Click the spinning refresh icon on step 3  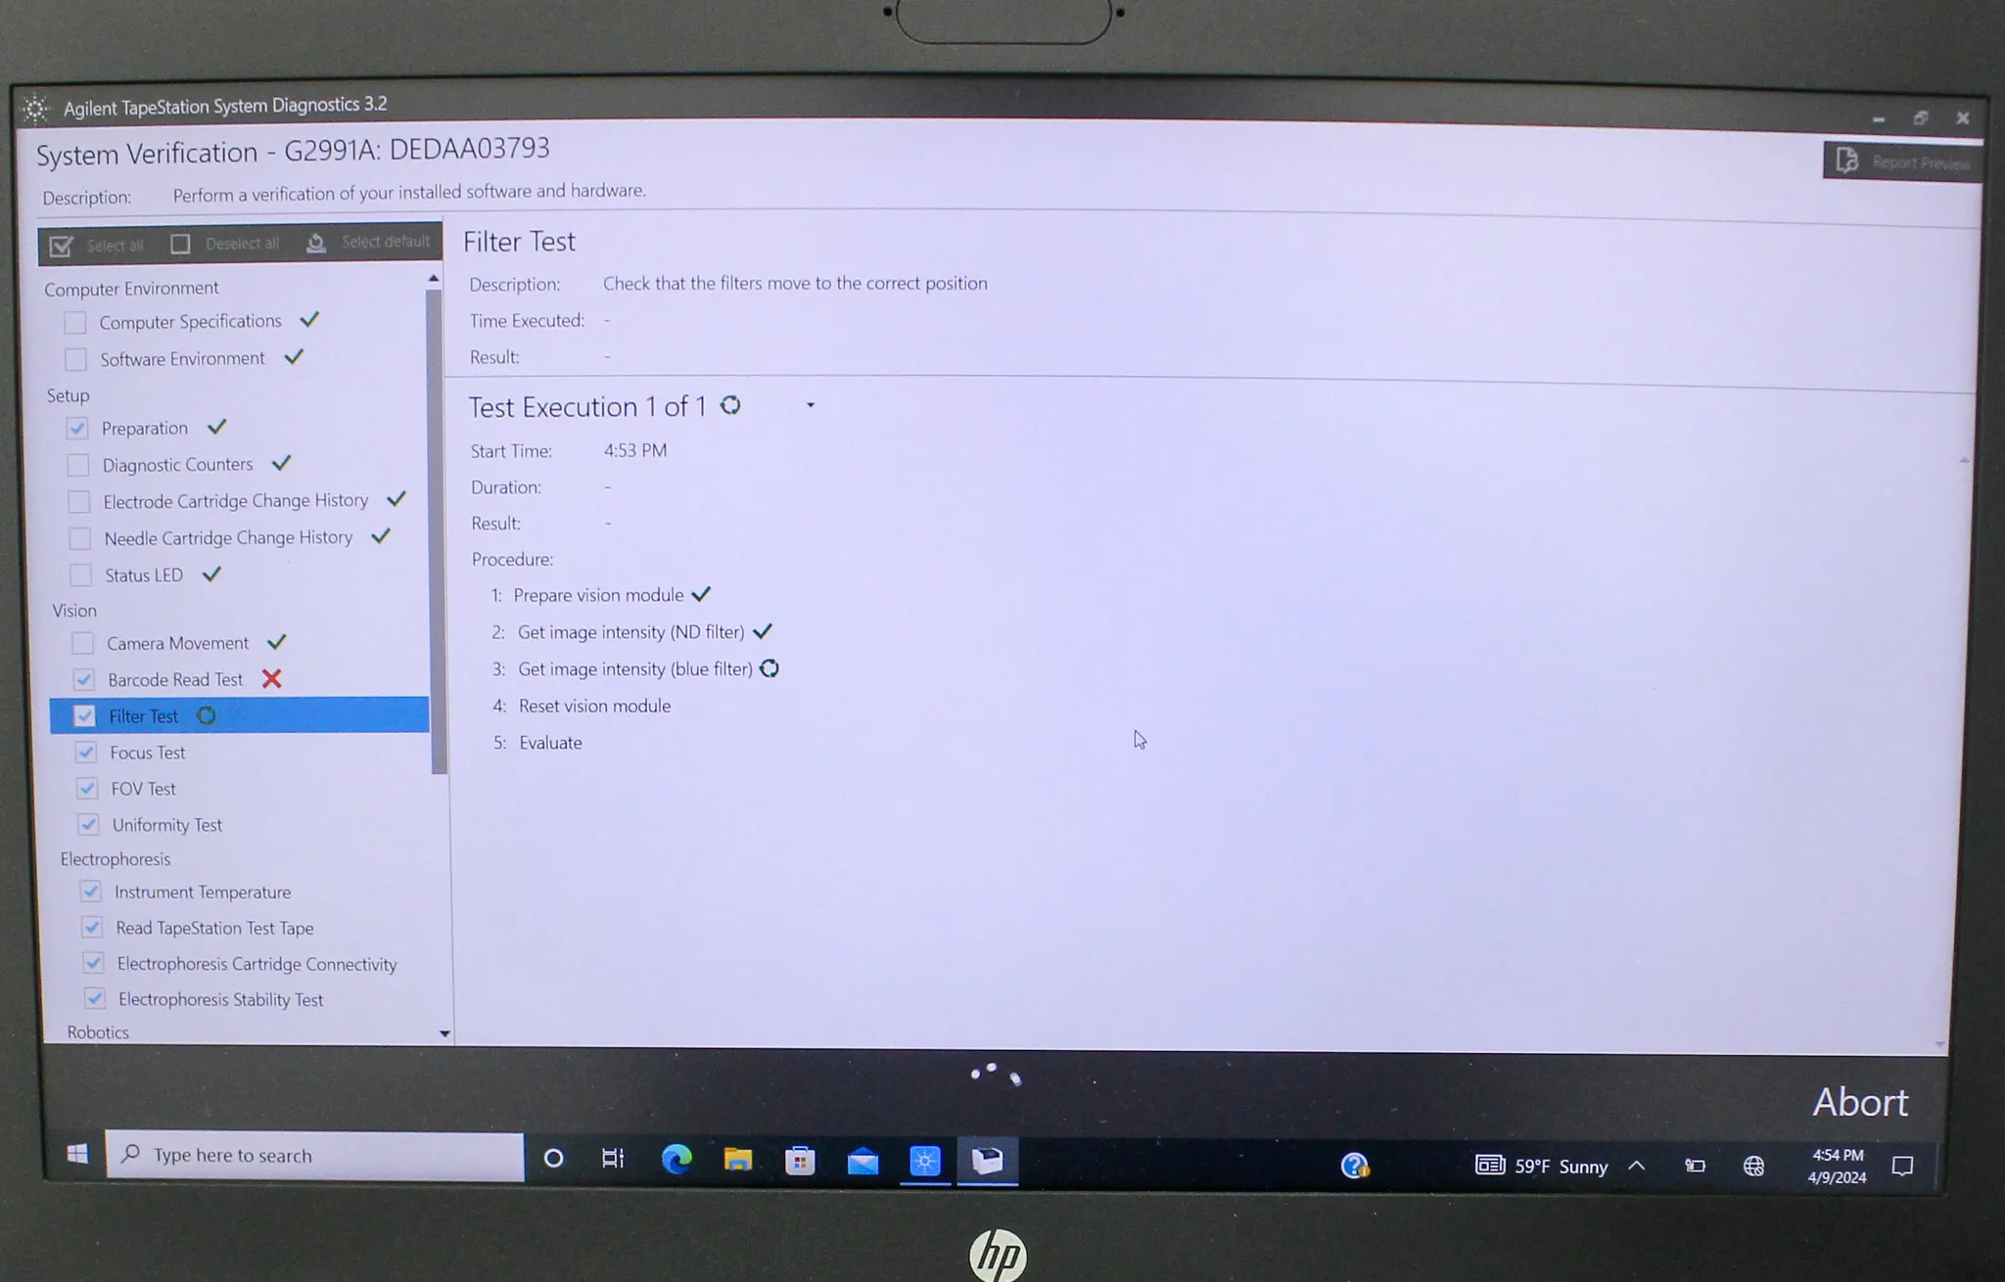pyautogui.click(x=771, y=668)
